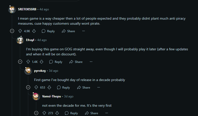The height and width of the screenshot is (116, 198).
Task: Share Efrayl's comment
Action: [76, 62]
